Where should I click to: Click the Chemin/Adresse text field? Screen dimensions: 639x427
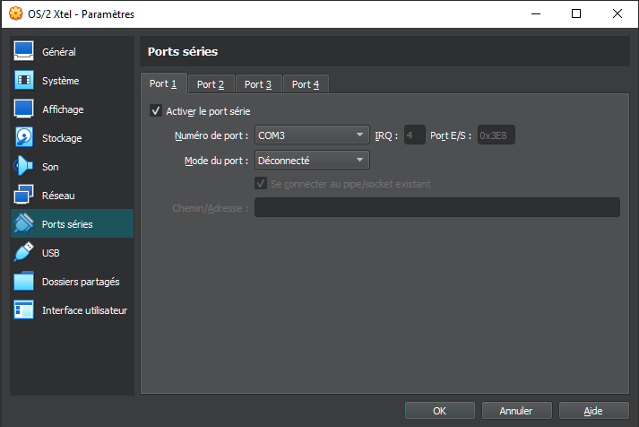coord(436,208)
